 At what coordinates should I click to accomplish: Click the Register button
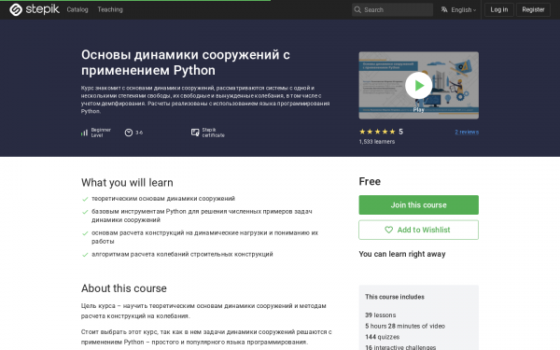[533, 9]
